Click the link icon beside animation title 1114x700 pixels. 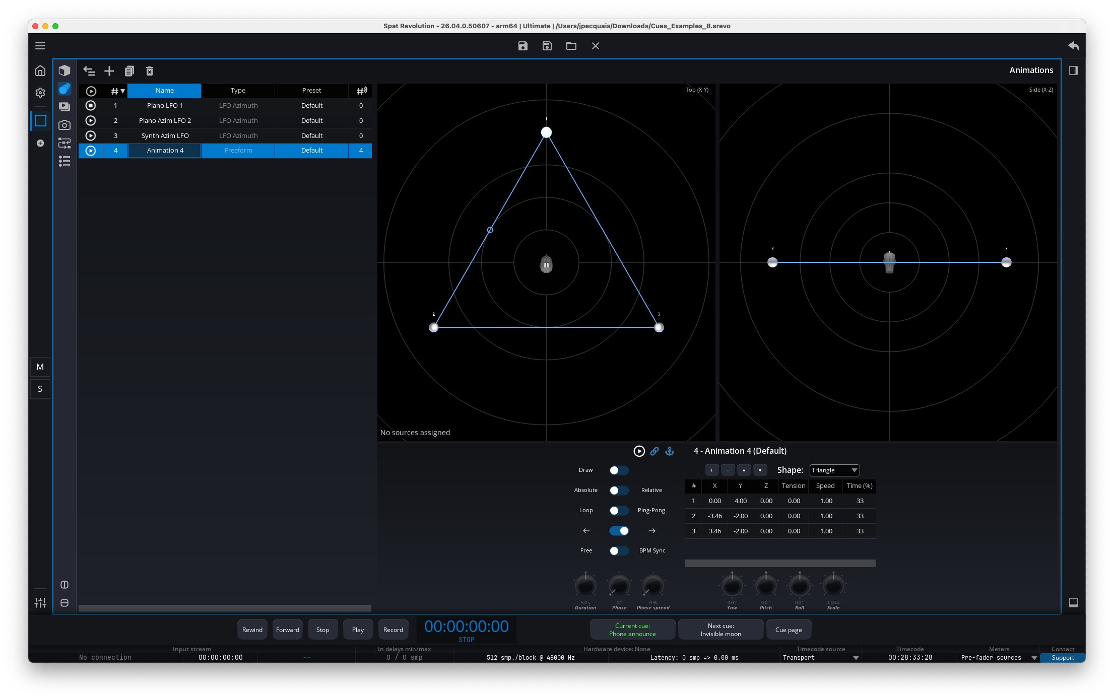[654, 451]
